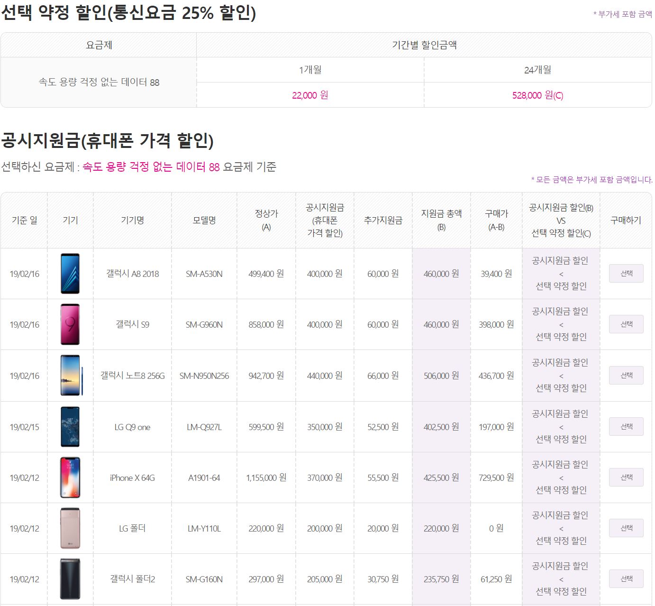Click 선택 button in 갤럭시 폴더2 row
This screenshot has height=606, width=655.
(x=626, y=578)
